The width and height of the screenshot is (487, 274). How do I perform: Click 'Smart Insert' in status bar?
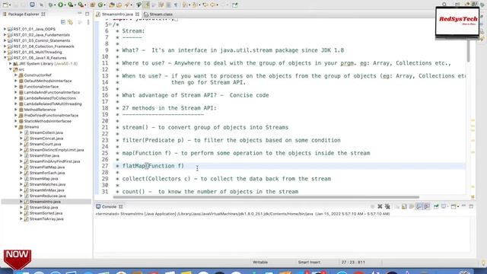pos(309,262)
